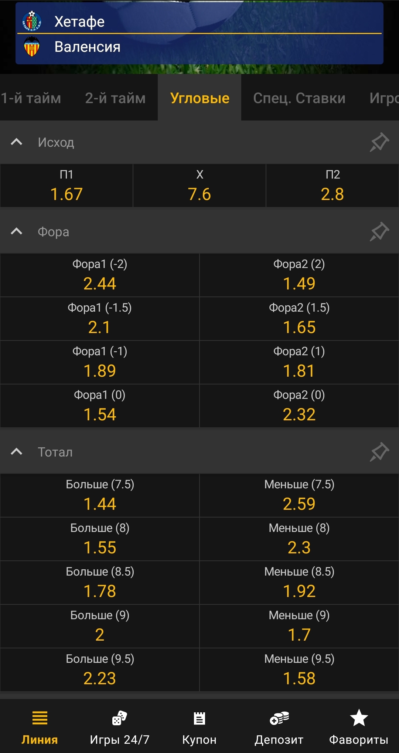
Task: Pin the Исход market section
Action: (379, 142)
